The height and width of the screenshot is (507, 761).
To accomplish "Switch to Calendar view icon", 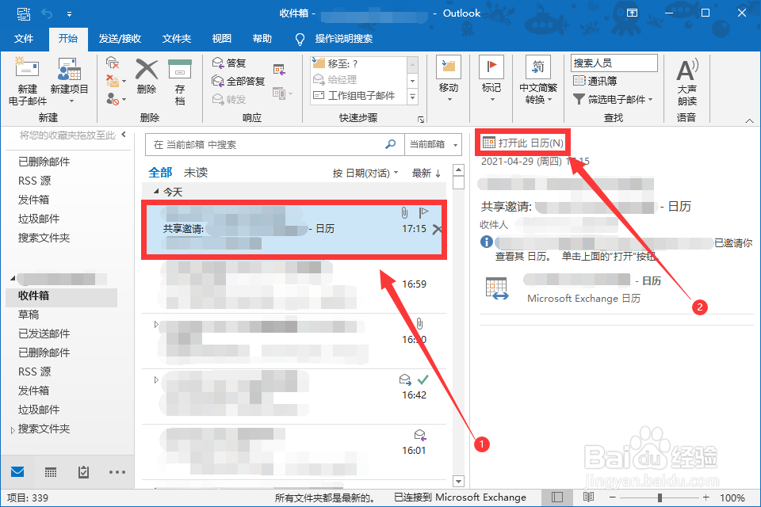I will [x=51, y=472].
